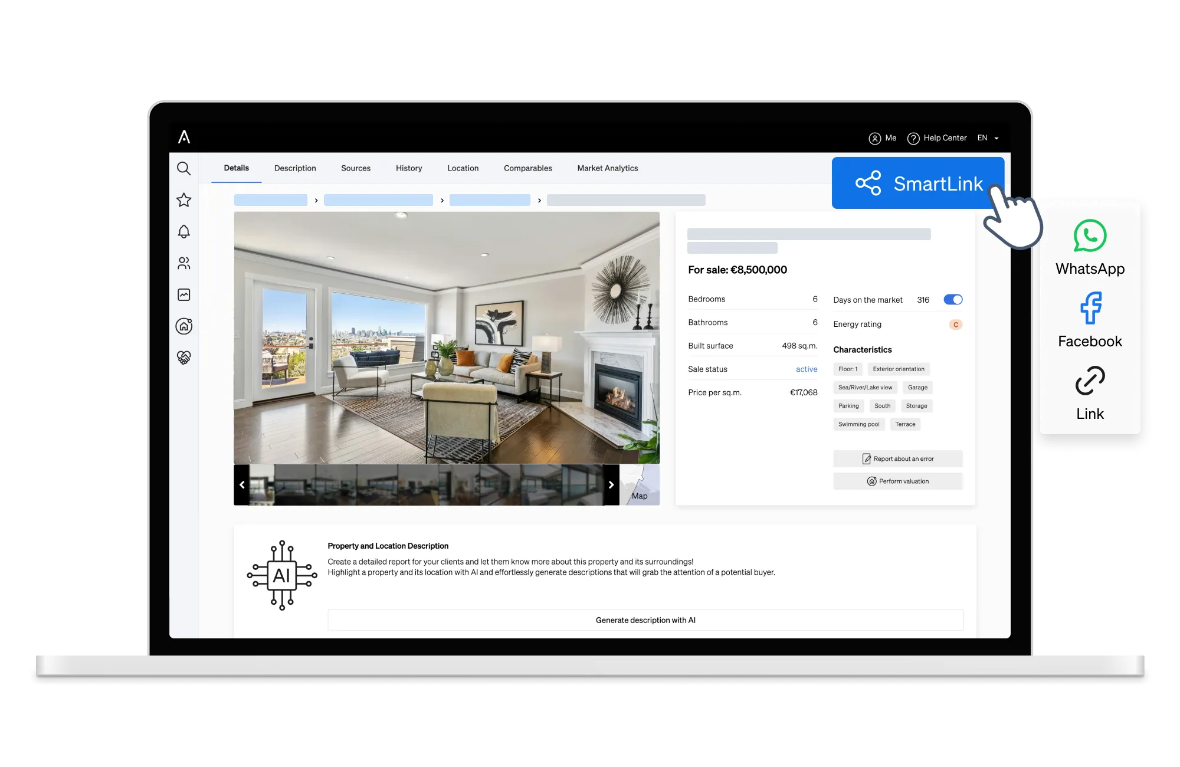Switch to the Details tab

tap(236, 168)
